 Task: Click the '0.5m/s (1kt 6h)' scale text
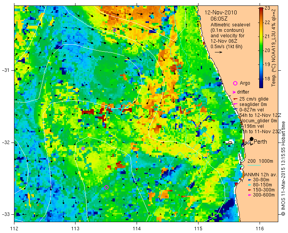coord(227,47)
